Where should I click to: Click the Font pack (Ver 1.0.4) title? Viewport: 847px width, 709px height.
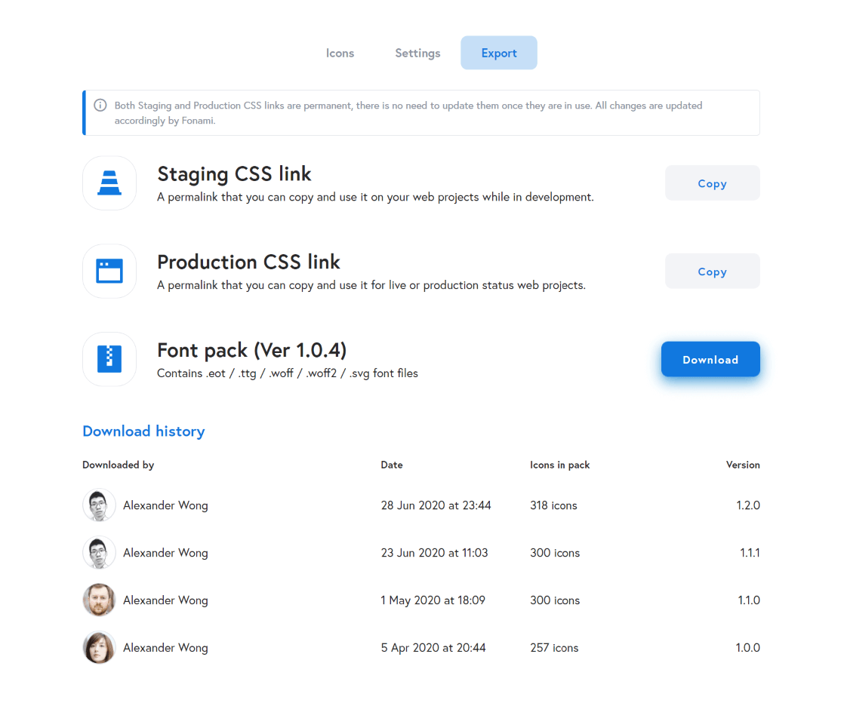click(x=251, y=350)
